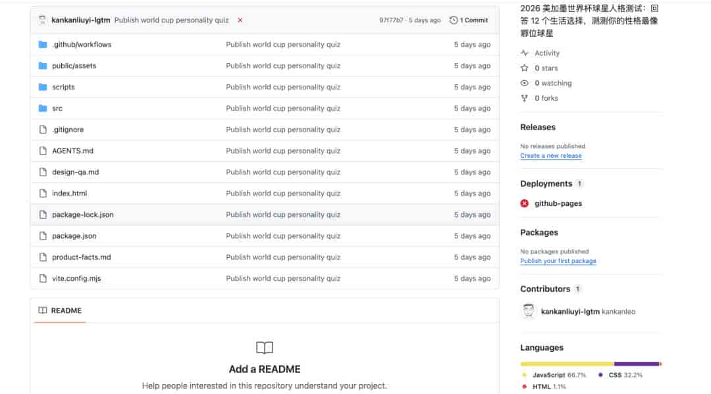Open the commit history clock icon
The image size is (711, 394).
(454, 20)
